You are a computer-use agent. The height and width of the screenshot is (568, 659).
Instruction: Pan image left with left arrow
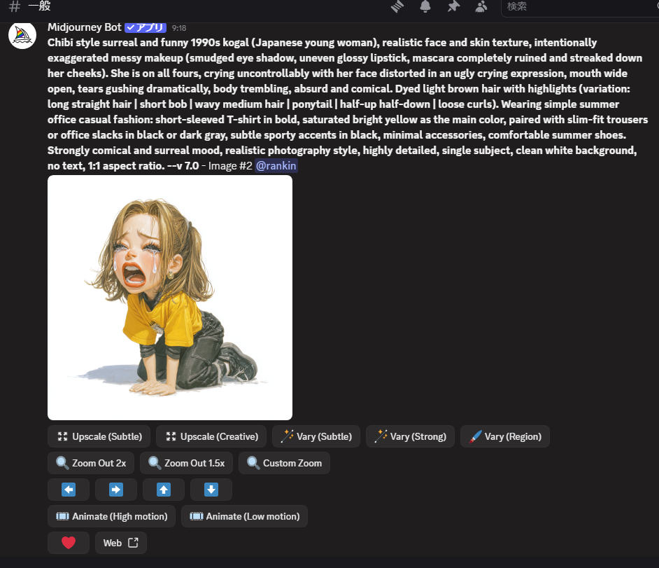69,490
